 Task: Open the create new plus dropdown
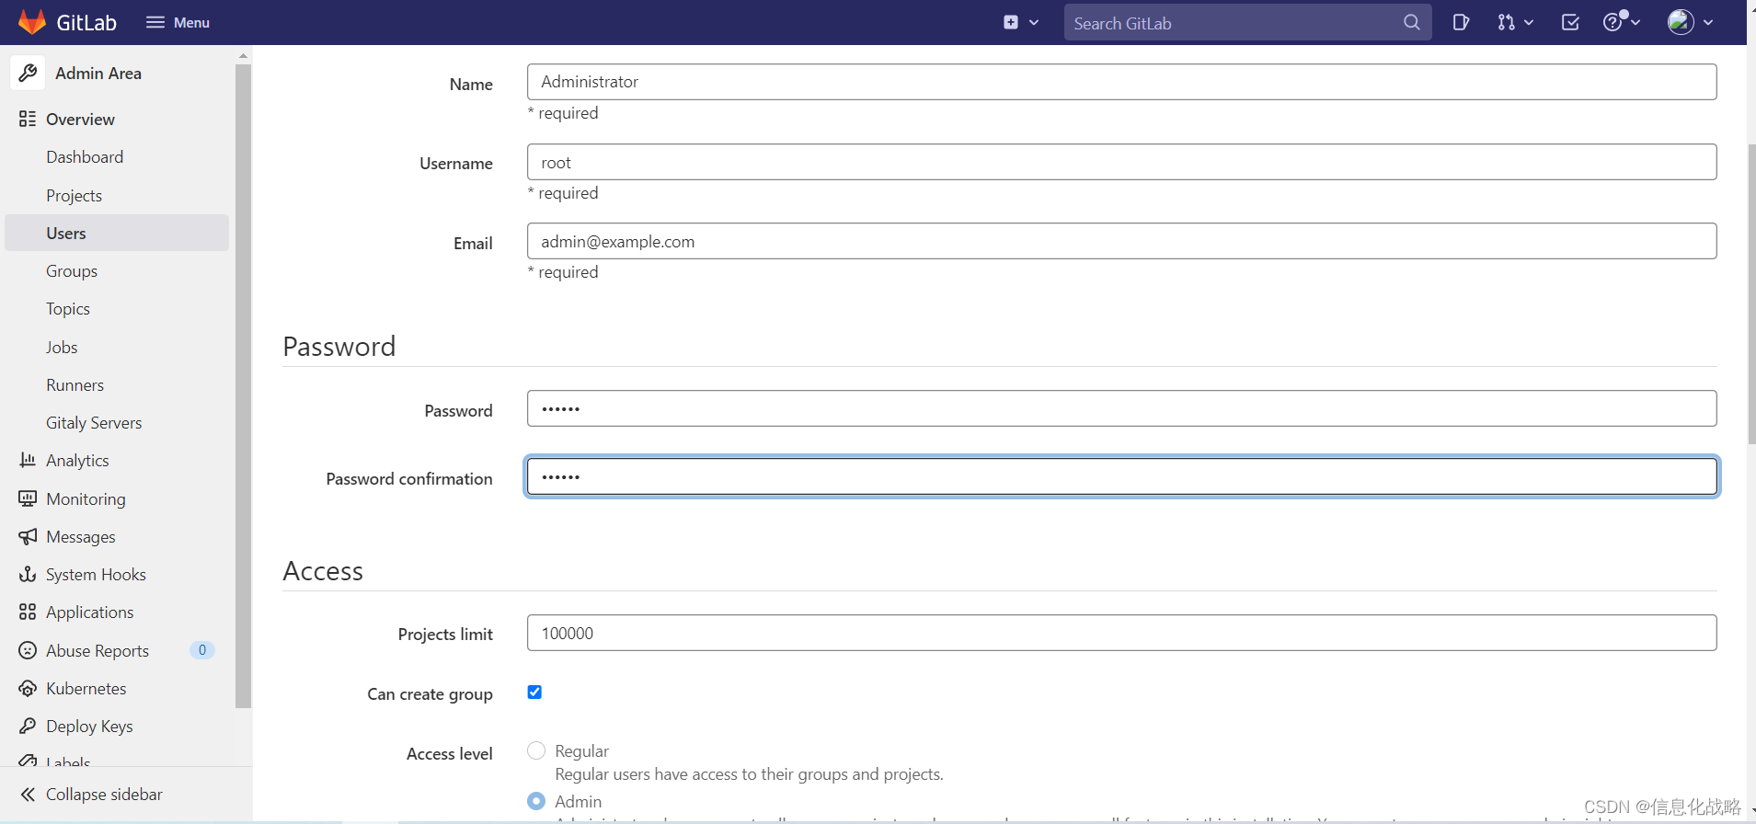[x=1021, y=22]
